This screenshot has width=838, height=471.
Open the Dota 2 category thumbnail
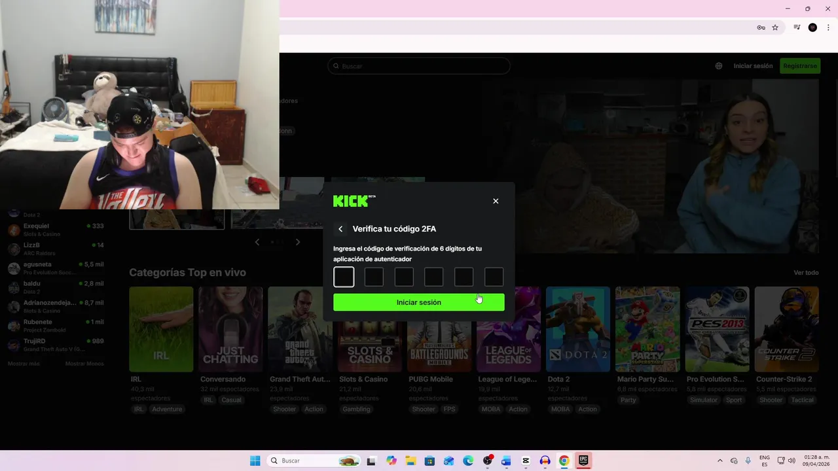point(578,329)
